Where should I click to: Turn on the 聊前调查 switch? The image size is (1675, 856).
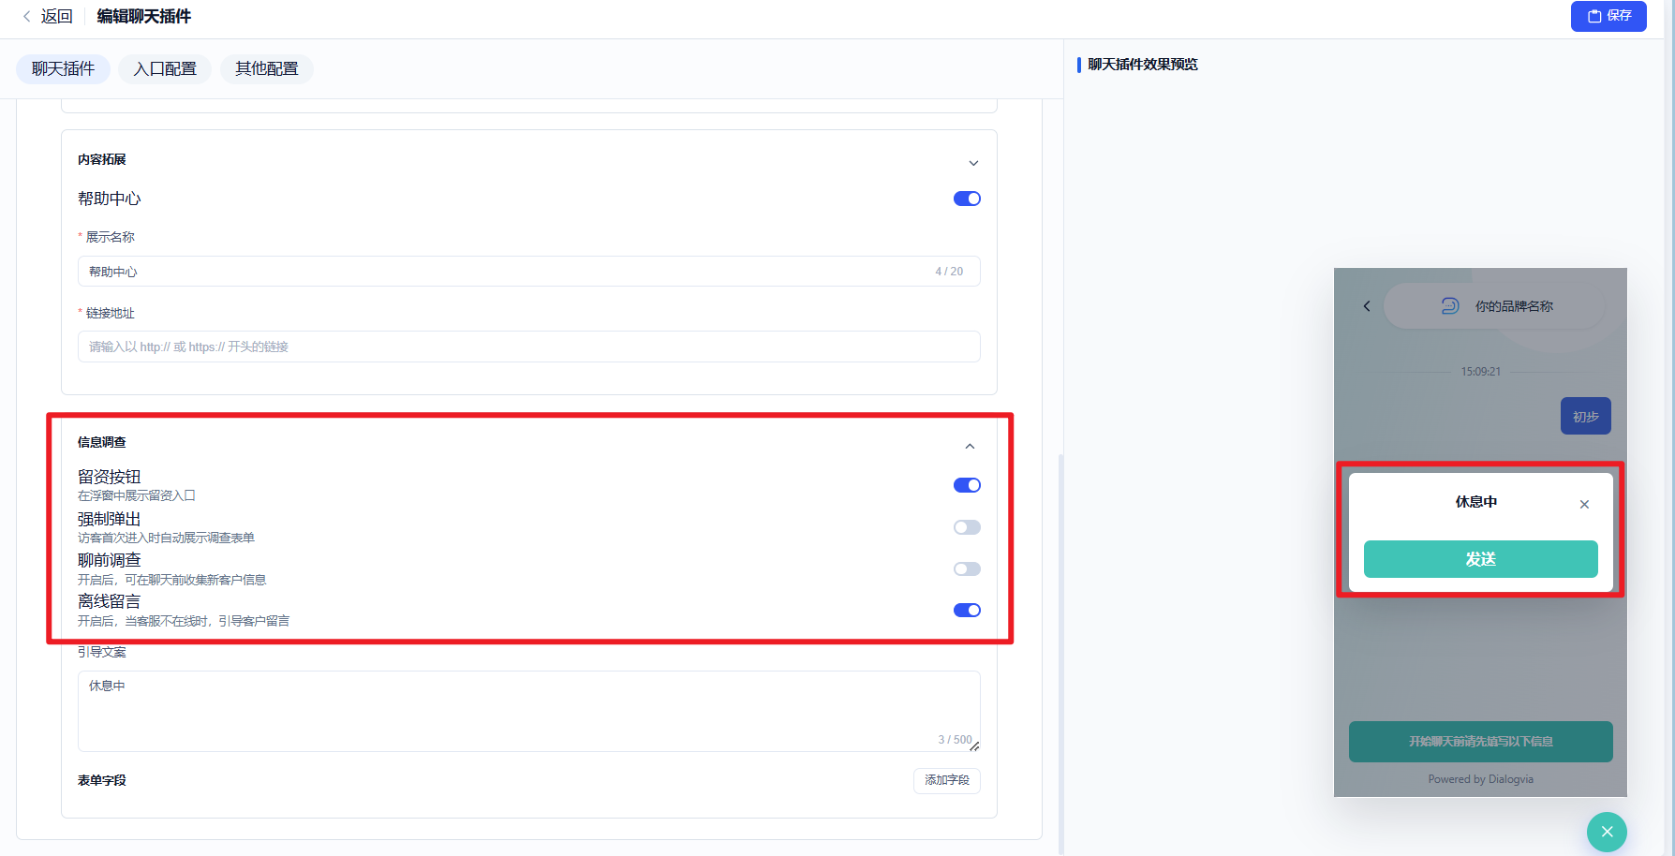coord(967,568)
